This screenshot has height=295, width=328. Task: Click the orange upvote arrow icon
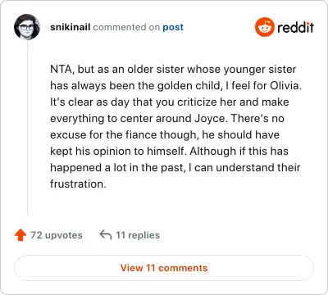[x=20, y=235]
